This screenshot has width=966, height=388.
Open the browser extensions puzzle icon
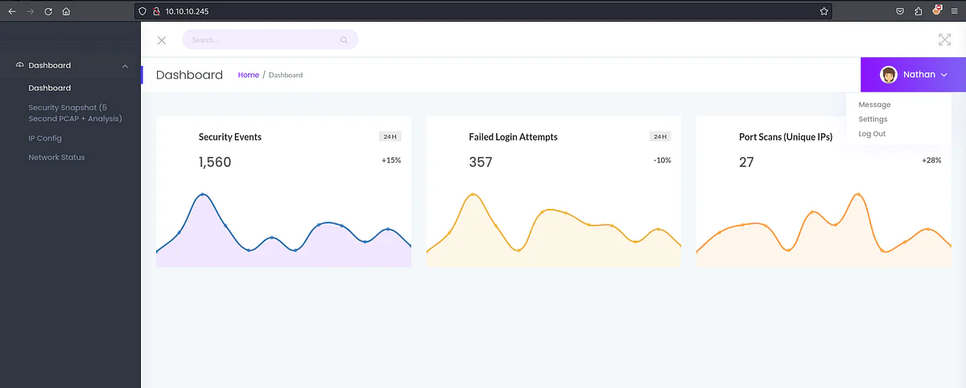click(x=919, y=11)
